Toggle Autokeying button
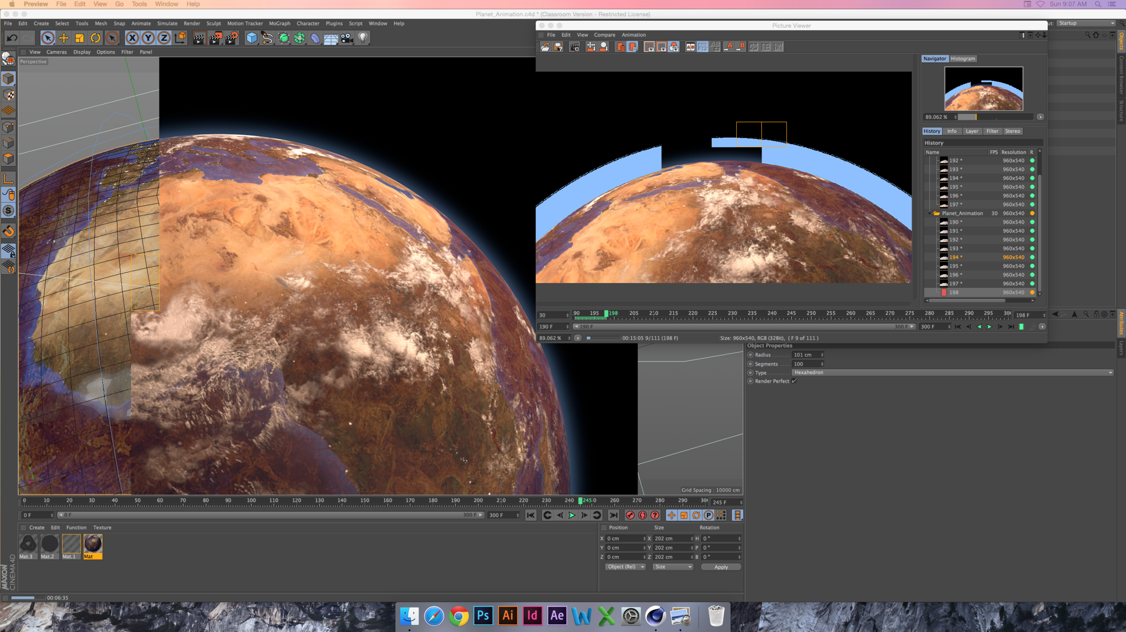Screen dimensions: 1126x632 [643, 515]
